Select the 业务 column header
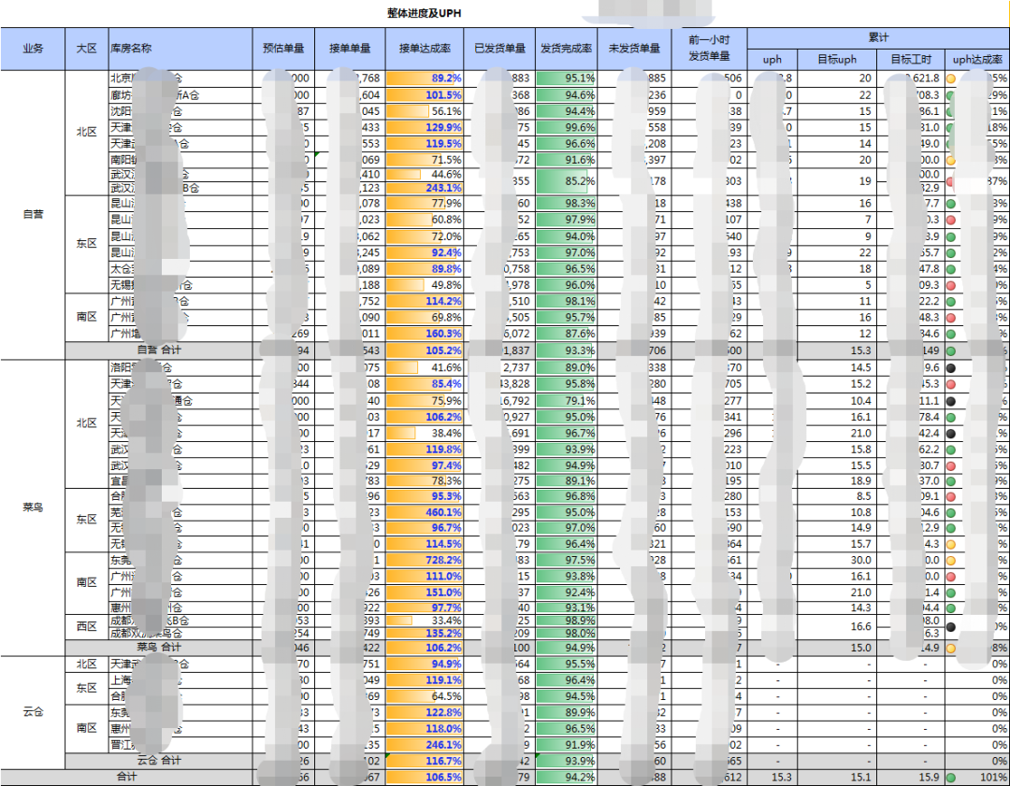 tap(33, 49)
